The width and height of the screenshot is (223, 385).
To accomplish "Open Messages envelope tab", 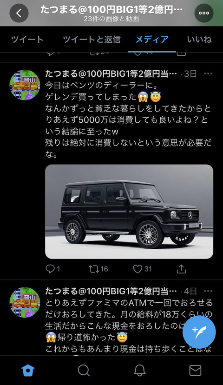I will [x=195, y=370].
